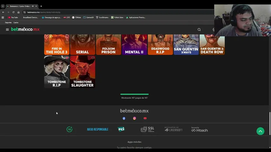Toggle favorite heart on Tombstone Slaughter
Screen dimensions: 271x152
[x=93, y=58]
